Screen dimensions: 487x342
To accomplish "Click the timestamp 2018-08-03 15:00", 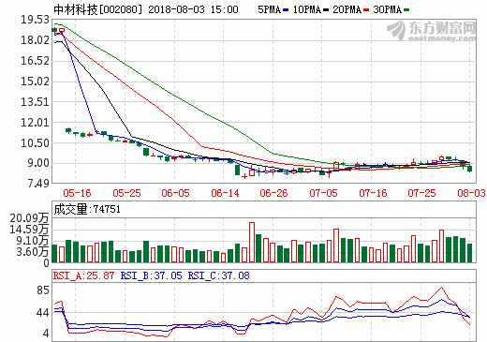I will click(193, 9).
